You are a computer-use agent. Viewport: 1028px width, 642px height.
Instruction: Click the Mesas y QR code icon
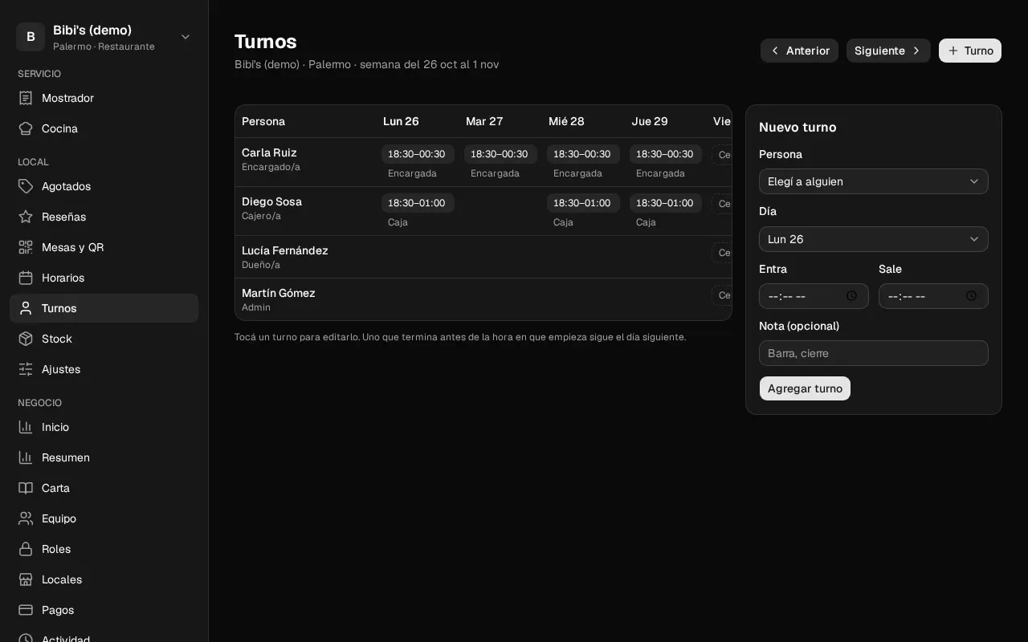pyautogui.click(x=26, y=247)
